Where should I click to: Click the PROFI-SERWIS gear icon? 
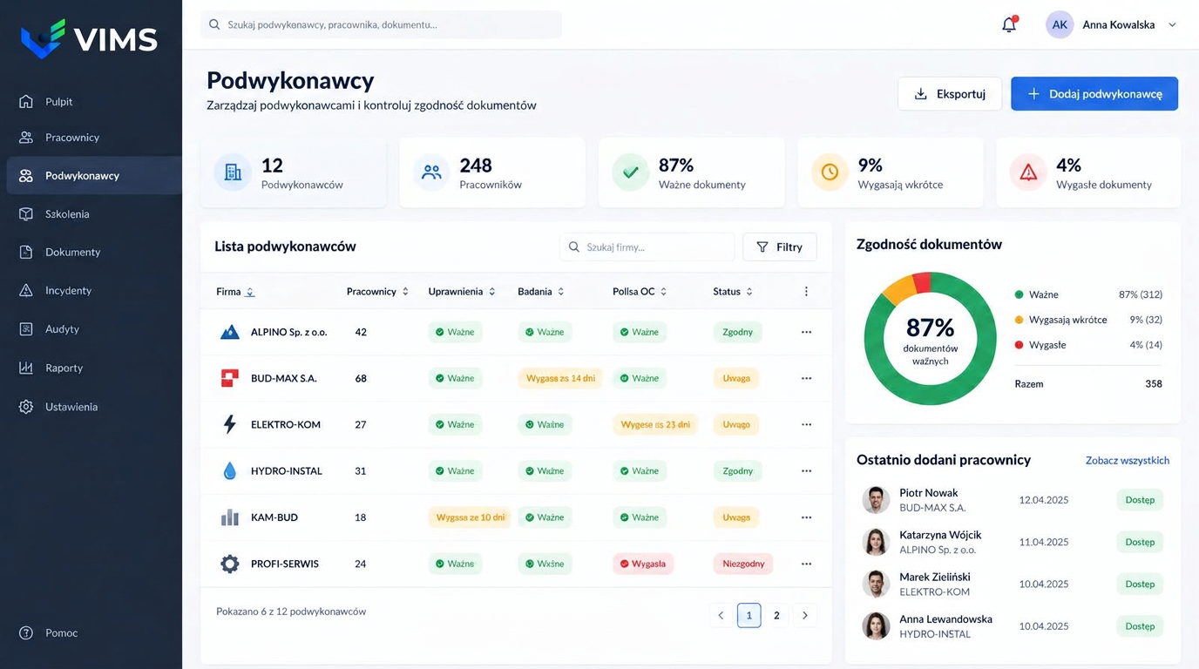(230, 564)
